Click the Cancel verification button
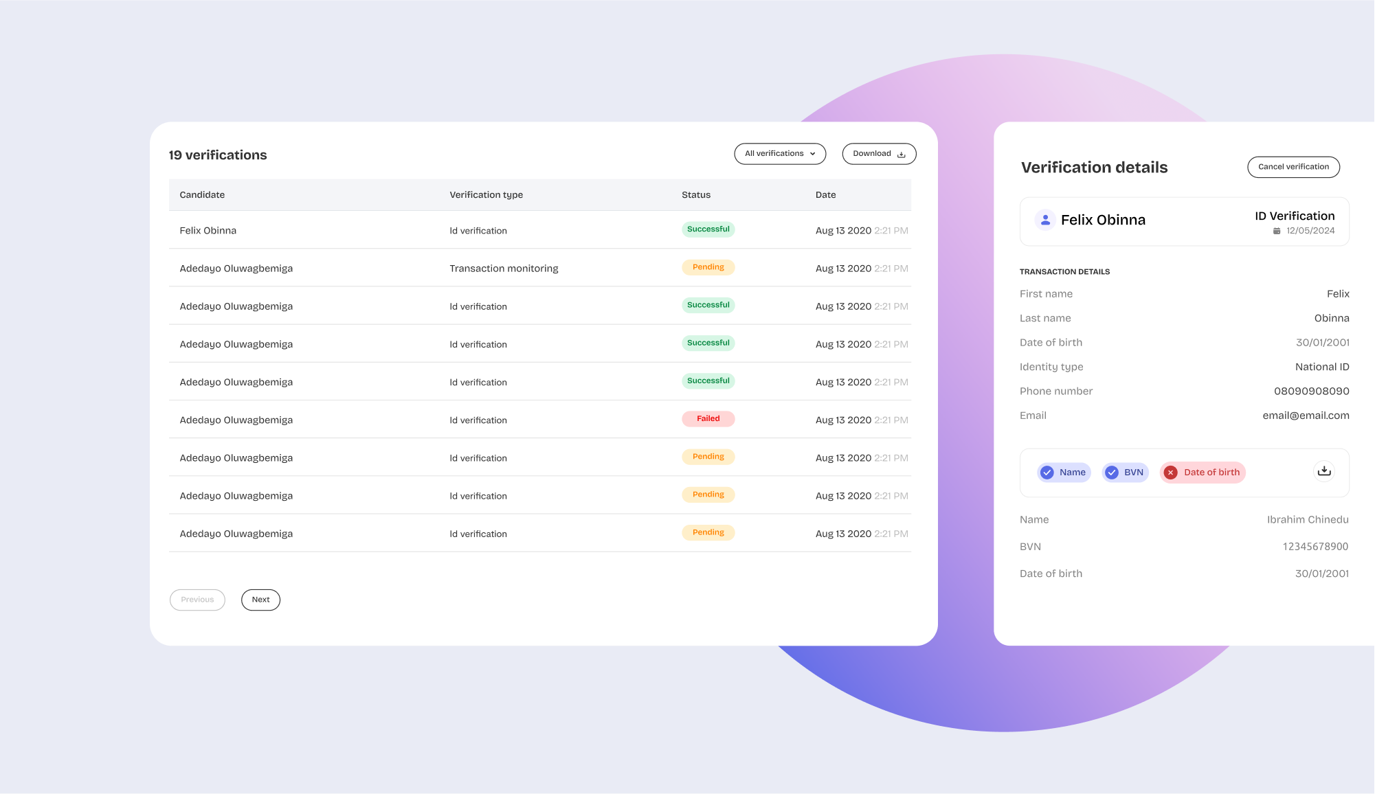Image resolution: width=1375 pixels, height=794 pixels. pos(1293,167)
